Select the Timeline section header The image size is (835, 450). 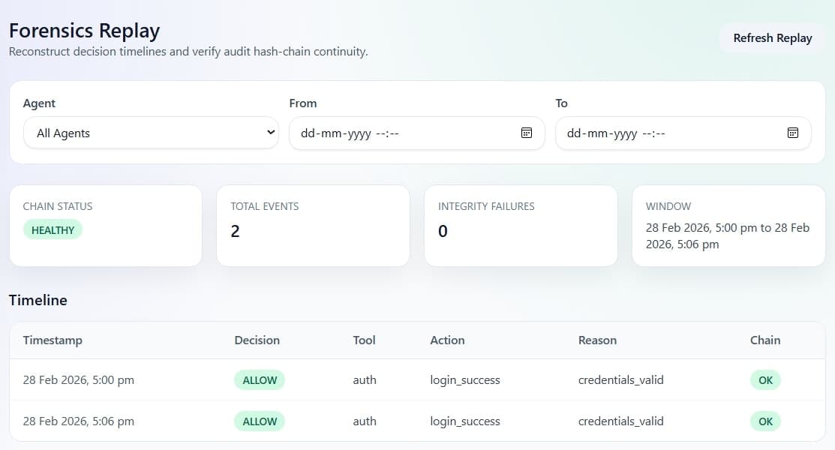38,300
